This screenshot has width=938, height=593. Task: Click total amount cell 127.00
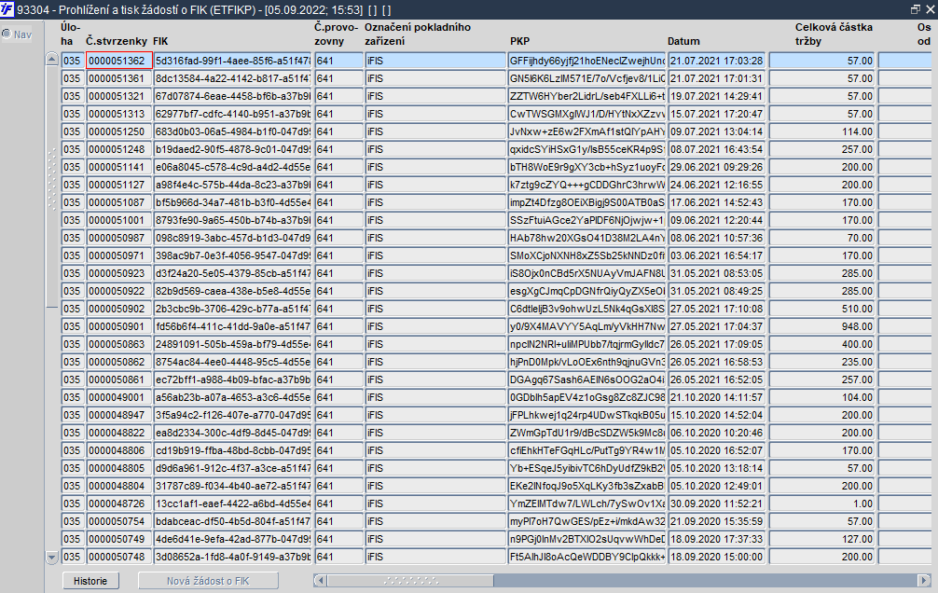point(822,539)
